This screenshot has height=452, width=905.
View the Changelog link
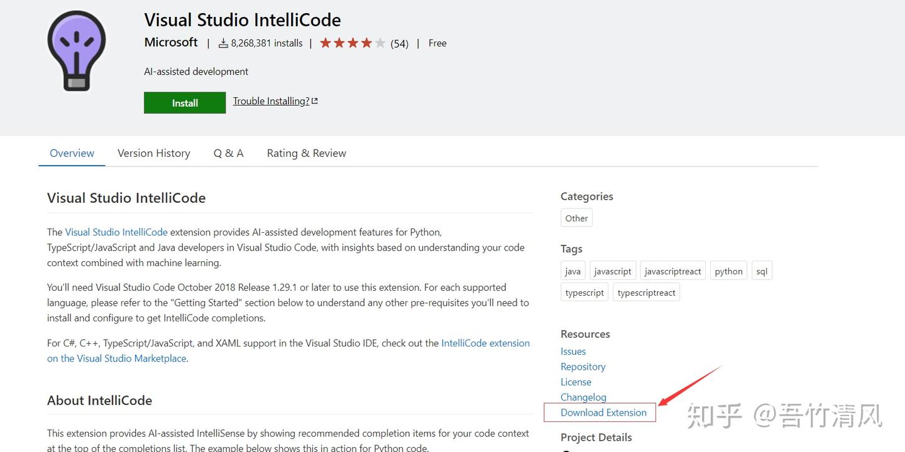coord(583,397)
